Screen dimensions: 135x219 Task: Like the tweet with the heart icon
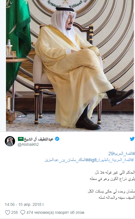[7, 212]
